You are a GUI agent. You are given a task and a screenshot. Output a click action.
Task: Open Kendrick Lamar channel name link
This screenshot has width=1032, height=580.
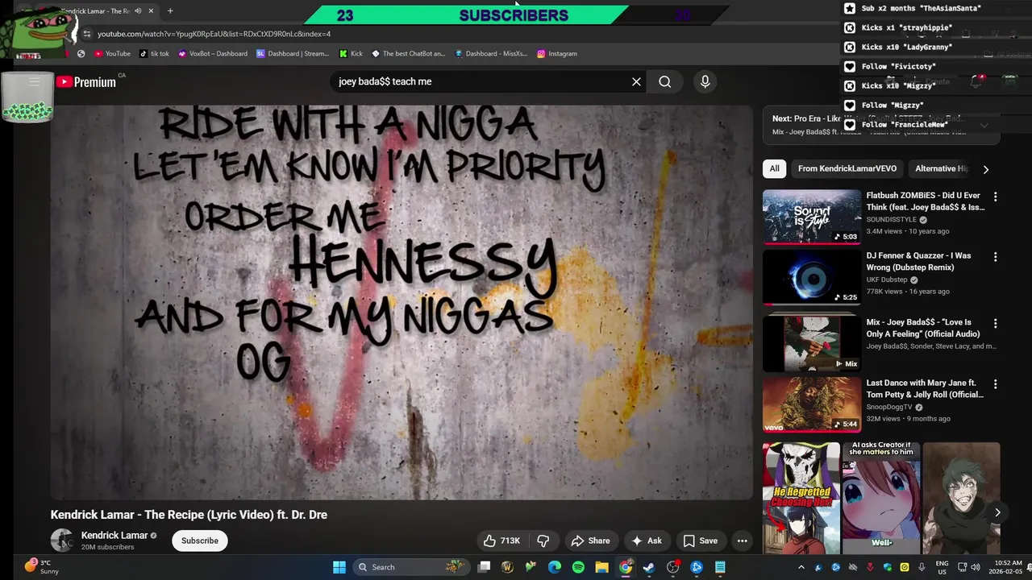pyautogui.click(x=114, y=536)
